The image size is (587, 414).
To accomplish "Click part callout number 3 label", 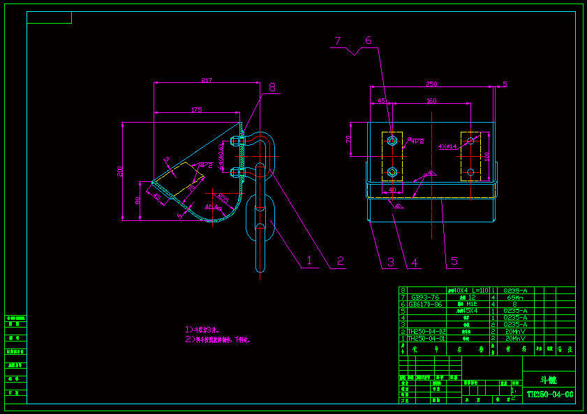I will click(x=391, y=262).
